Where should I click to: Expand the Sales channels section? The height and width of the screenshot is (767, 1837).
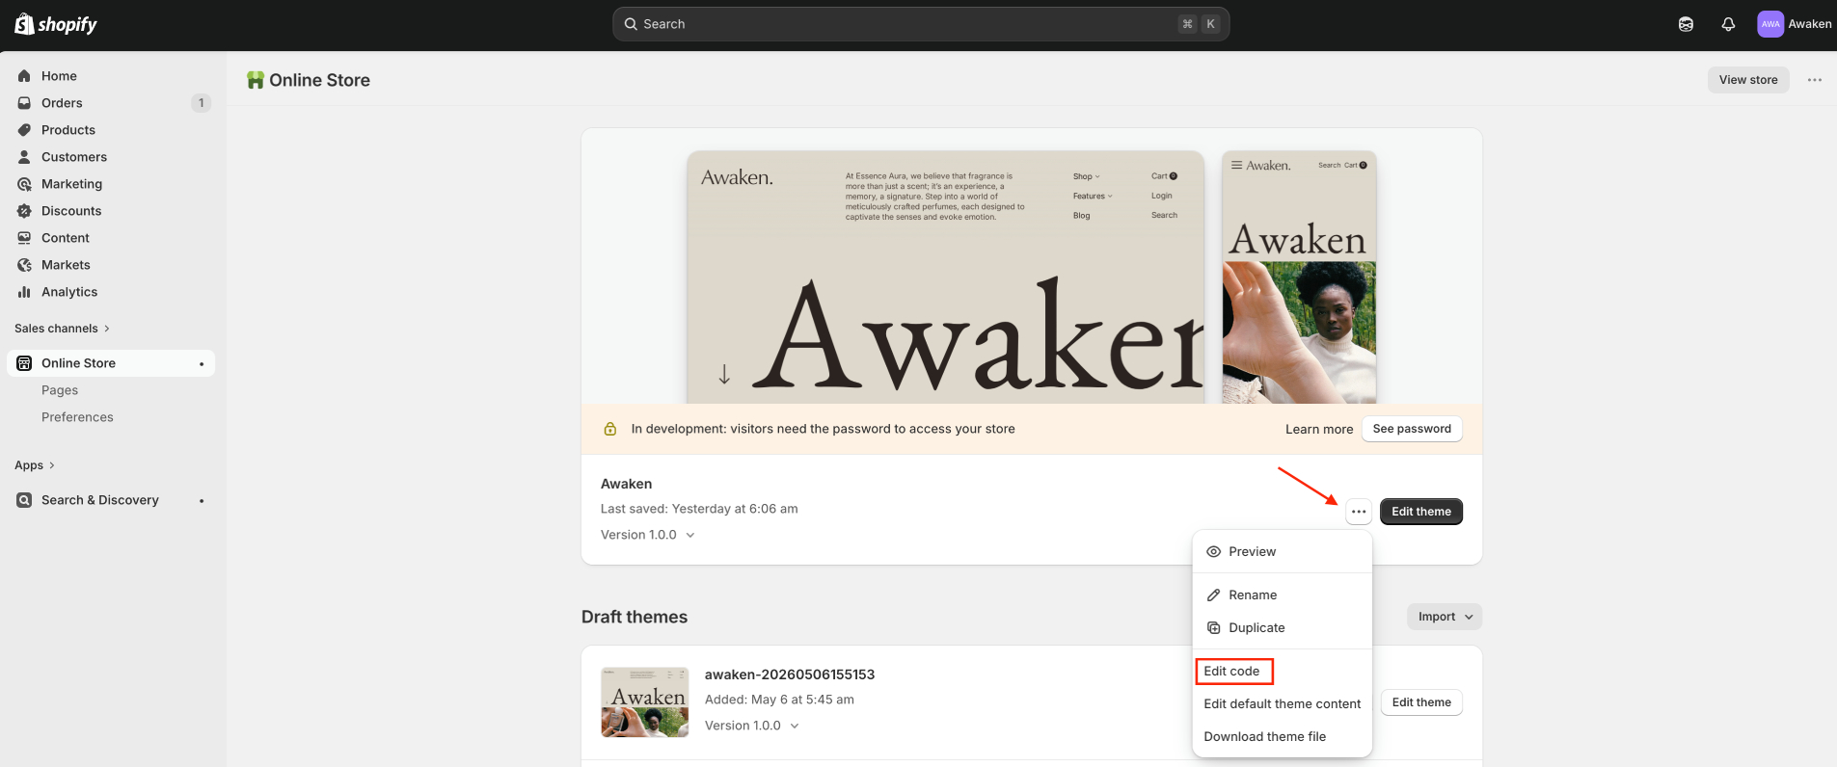(63, 329)
